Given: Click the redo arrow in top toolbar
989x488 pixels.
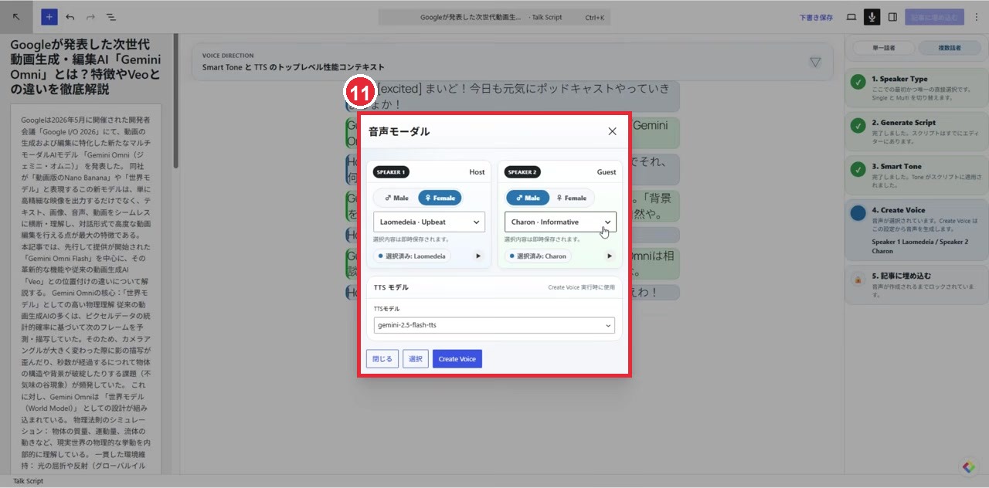Looking at the screenshot, I should coord(90,17).
